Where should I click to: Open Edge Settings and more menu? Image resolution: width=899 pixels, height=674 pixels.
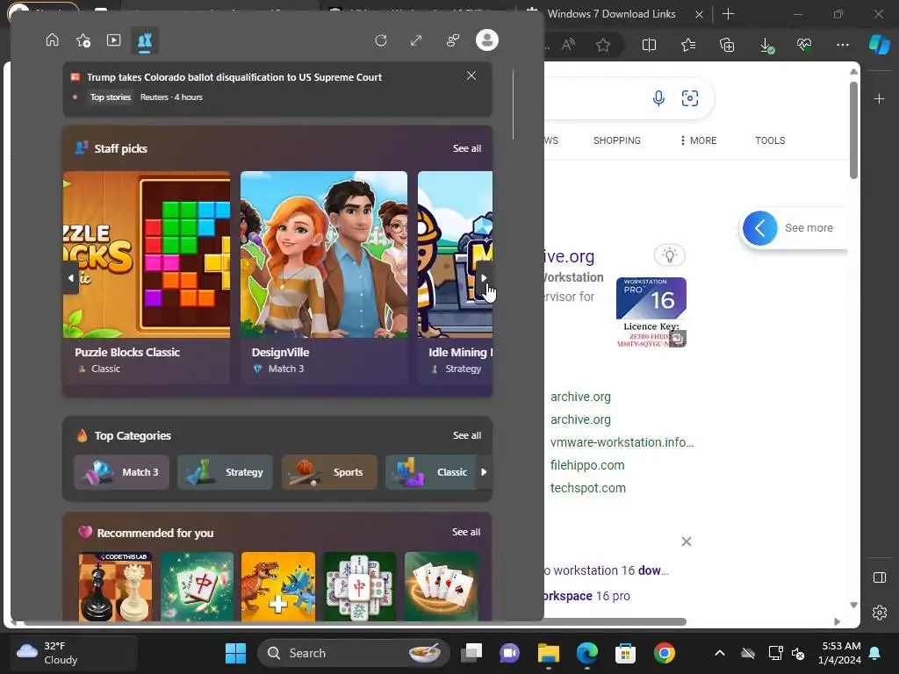click(842, 45)
